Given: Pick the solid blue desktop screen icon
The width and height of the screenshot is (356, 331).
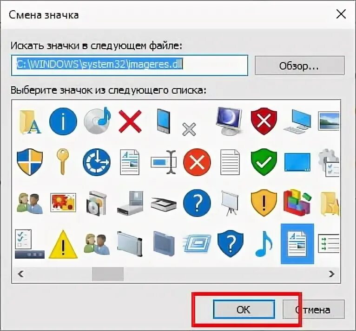Looking at the screenshot, I should pos(297,162).
